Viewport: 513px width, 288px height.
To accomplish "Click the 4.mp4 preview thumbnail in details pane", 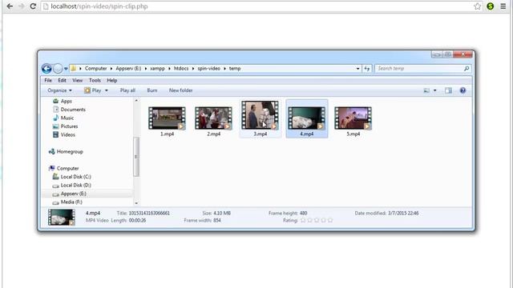I will click(62, 217).
